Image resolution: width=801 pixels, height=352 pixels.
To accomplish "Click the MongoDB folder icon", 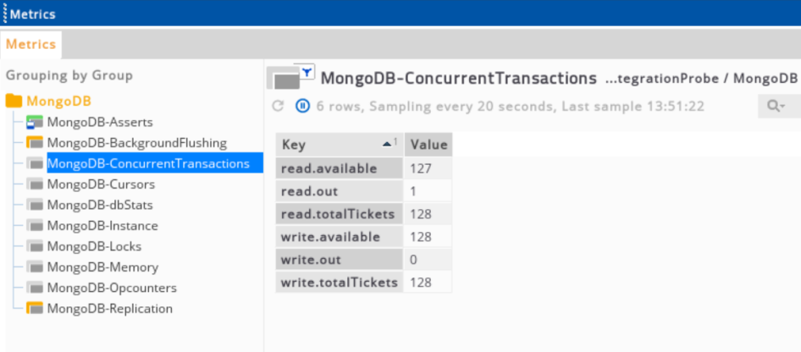I will click(x=14, y=101).
